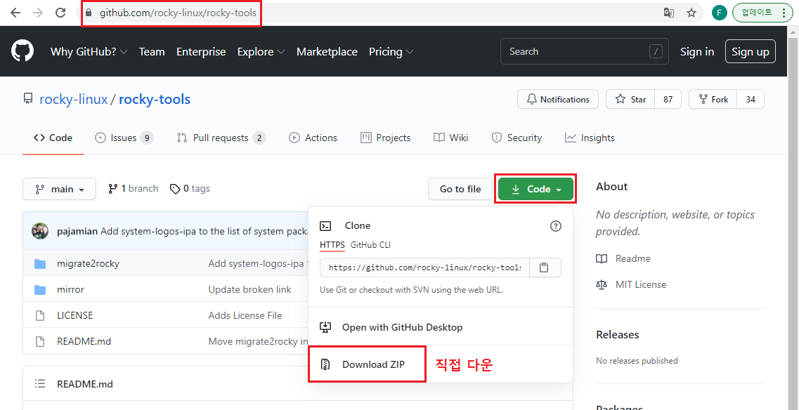The height and width of the screenshot is (410, 799).
Task: Click the fork count 34
Action: tap(751, 99)
